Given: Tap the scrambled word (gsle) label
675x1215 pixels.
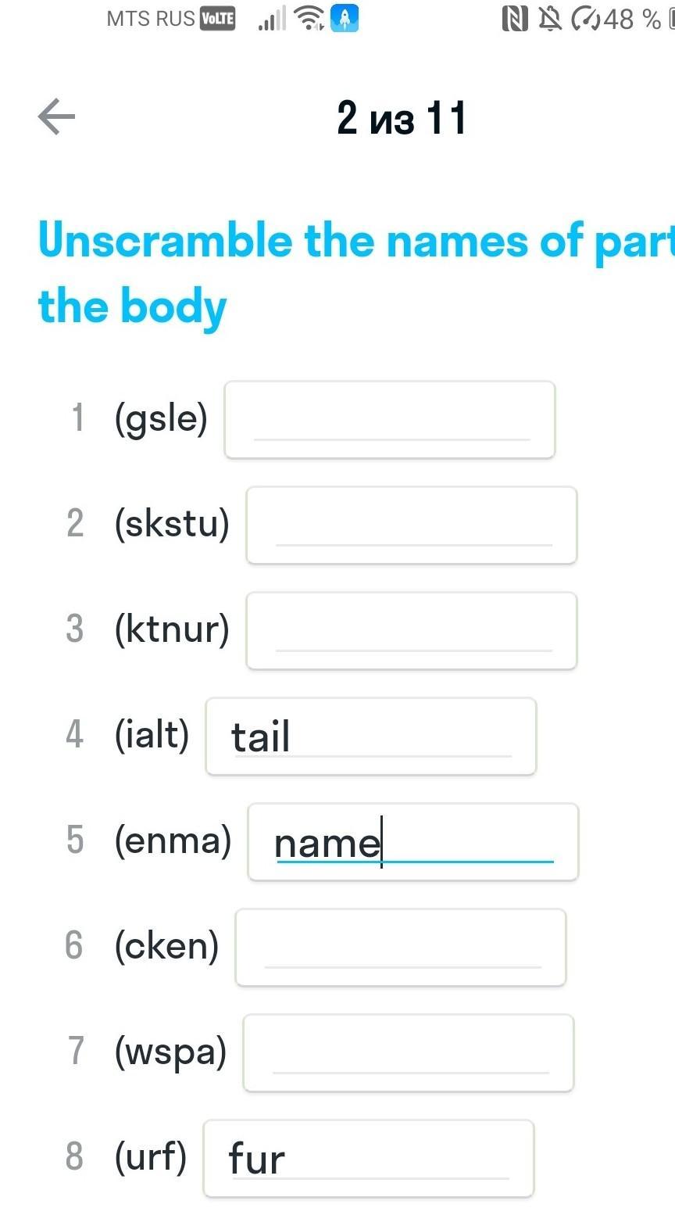Looking at the screenshot, I should [161, 418].
